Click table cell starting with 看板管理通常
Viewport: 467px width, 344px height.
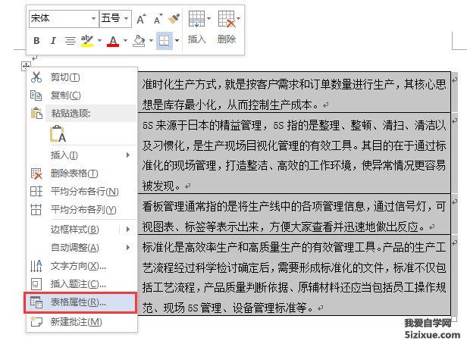[x=294, y=214]
